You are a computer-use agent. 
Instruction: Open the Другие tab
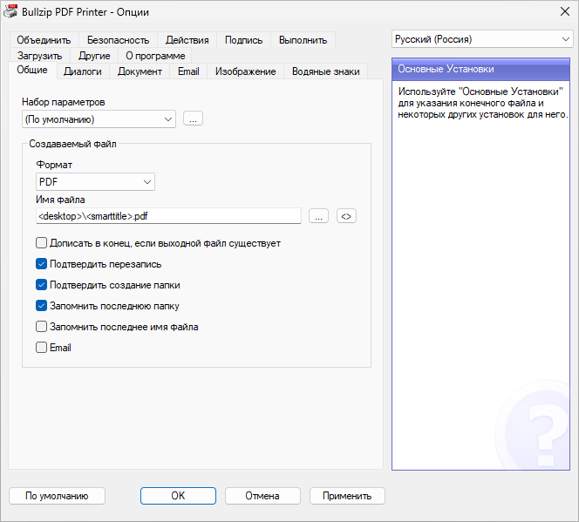[94, 56]
